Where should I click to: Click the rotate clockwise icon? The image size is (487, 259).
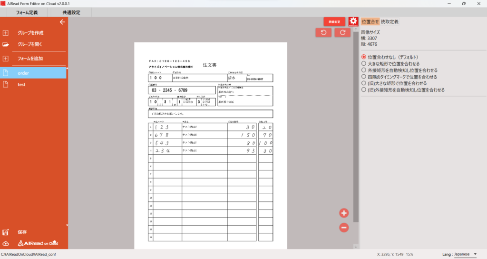click(x=342, y=32)
